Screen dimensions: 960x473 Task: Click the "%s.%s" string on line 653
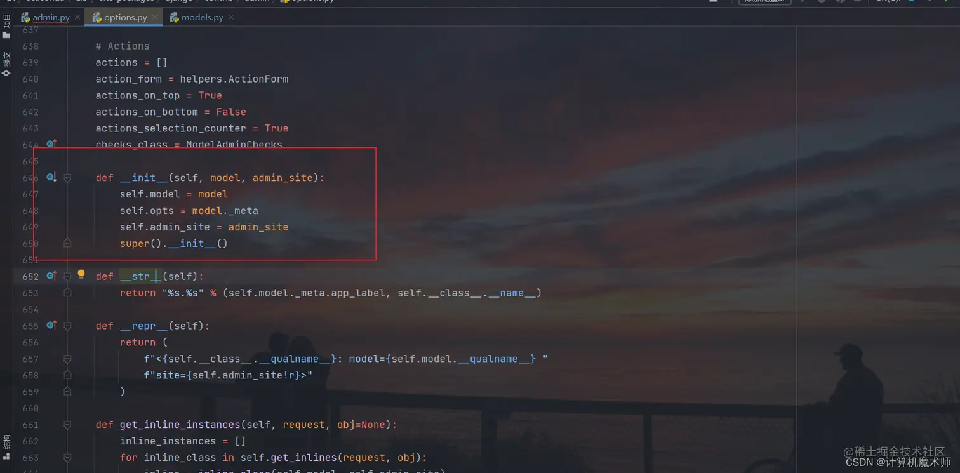(x=183, y=293)
